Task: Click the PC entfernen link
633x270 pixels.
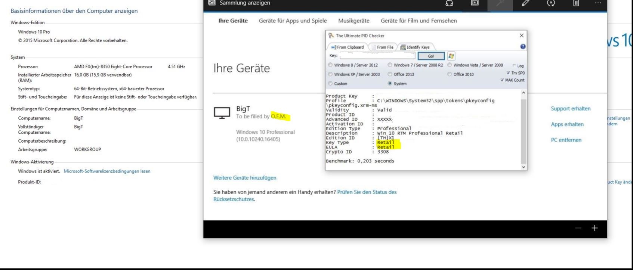Action: pyautogui.click(x=566, y=140)
